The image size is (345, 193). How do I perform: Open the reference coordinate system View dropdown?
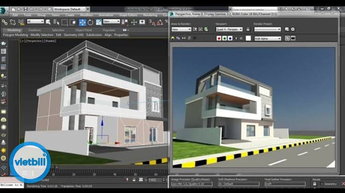tap(111, 21)
